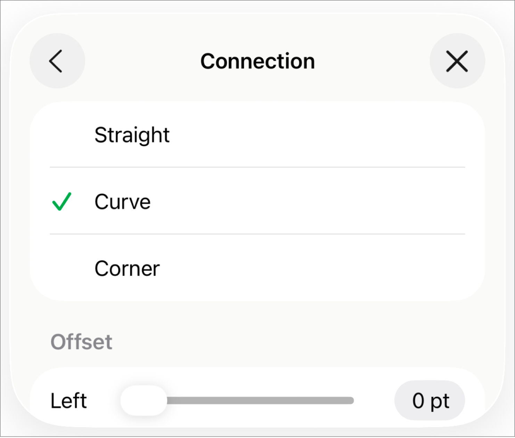Select the Straight connection type
515x438 pixels.
pyautogui.click(x=132, y=135)
